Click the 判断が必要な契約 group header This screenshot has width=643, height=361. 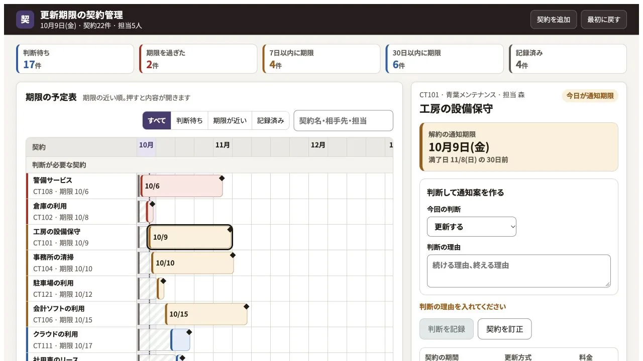tap(209, 165)
